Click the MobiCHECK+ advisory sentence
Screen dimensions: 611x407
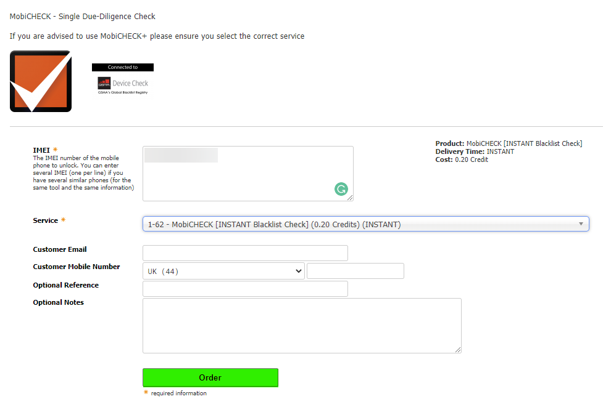[157, 36]
